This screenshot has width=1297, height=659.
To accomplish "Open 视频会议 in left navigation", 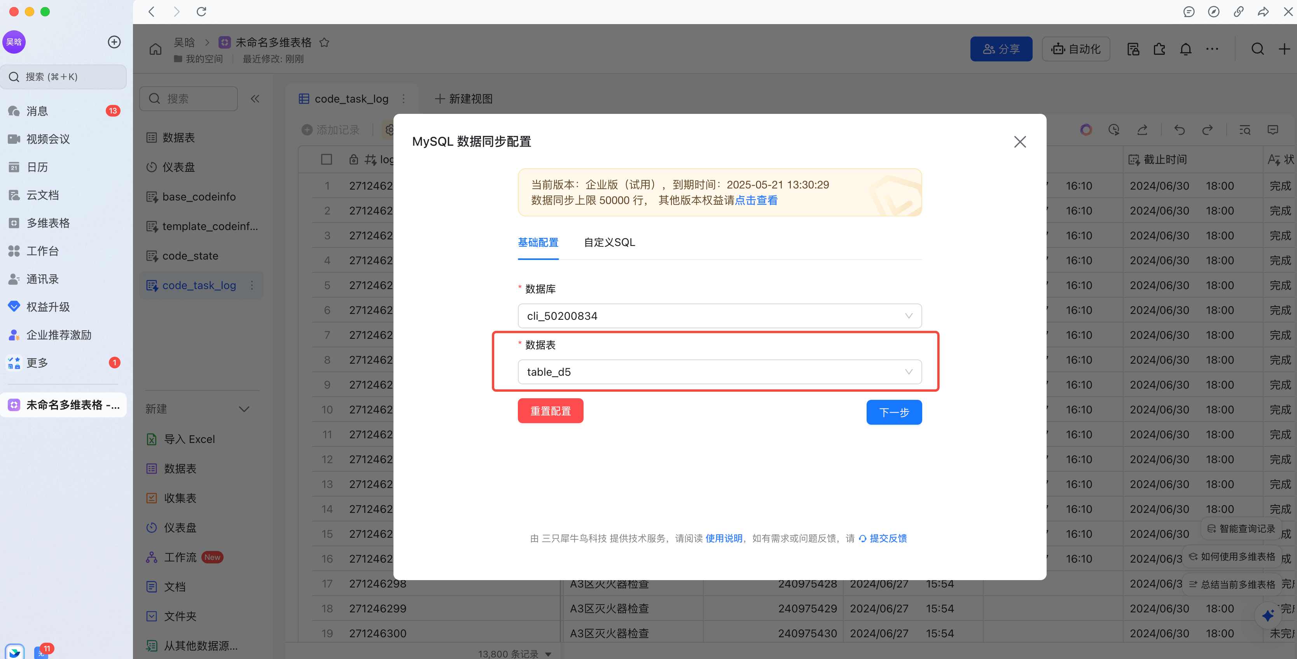I will point(63,139).
